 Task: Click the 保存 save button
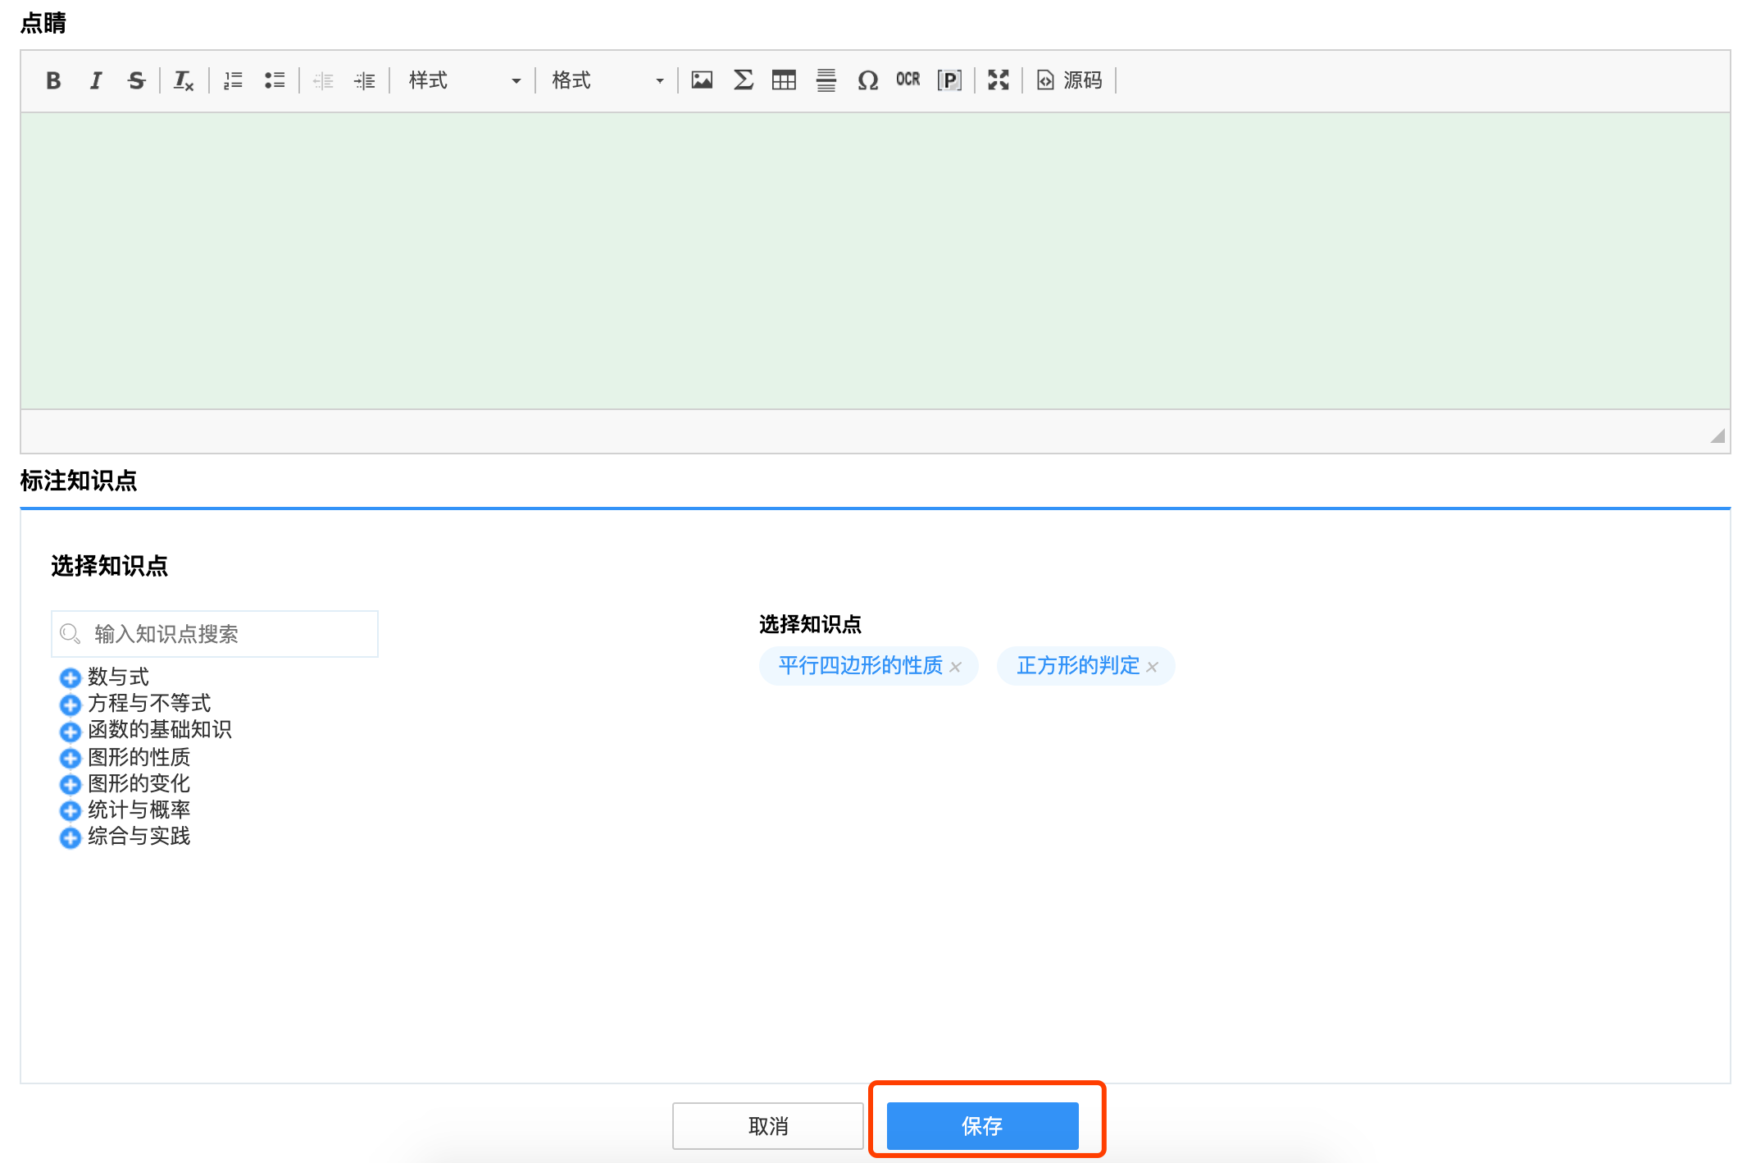click(982, 1125)
